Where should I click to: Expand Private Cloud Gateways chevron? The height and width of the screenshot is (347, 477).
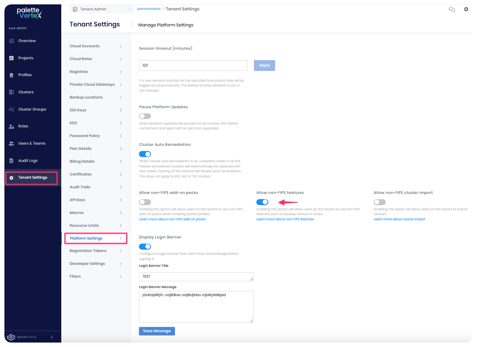coord(121,85)
